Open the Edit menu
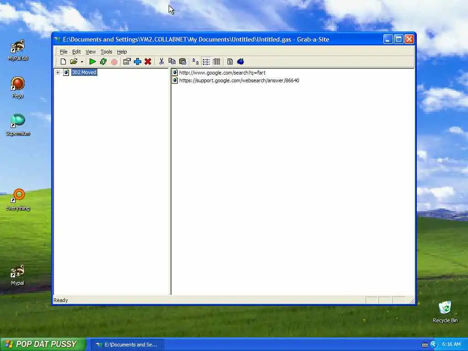The width and height of the screenshot is (468, 351). pyautogui.click(x=76, y=52)
